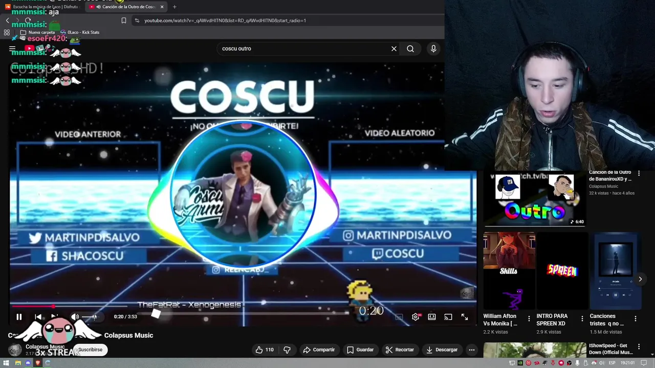Subscribe with the Suscribirse button
This screenshot has height=368, width=655.
[x=90, y=350]
